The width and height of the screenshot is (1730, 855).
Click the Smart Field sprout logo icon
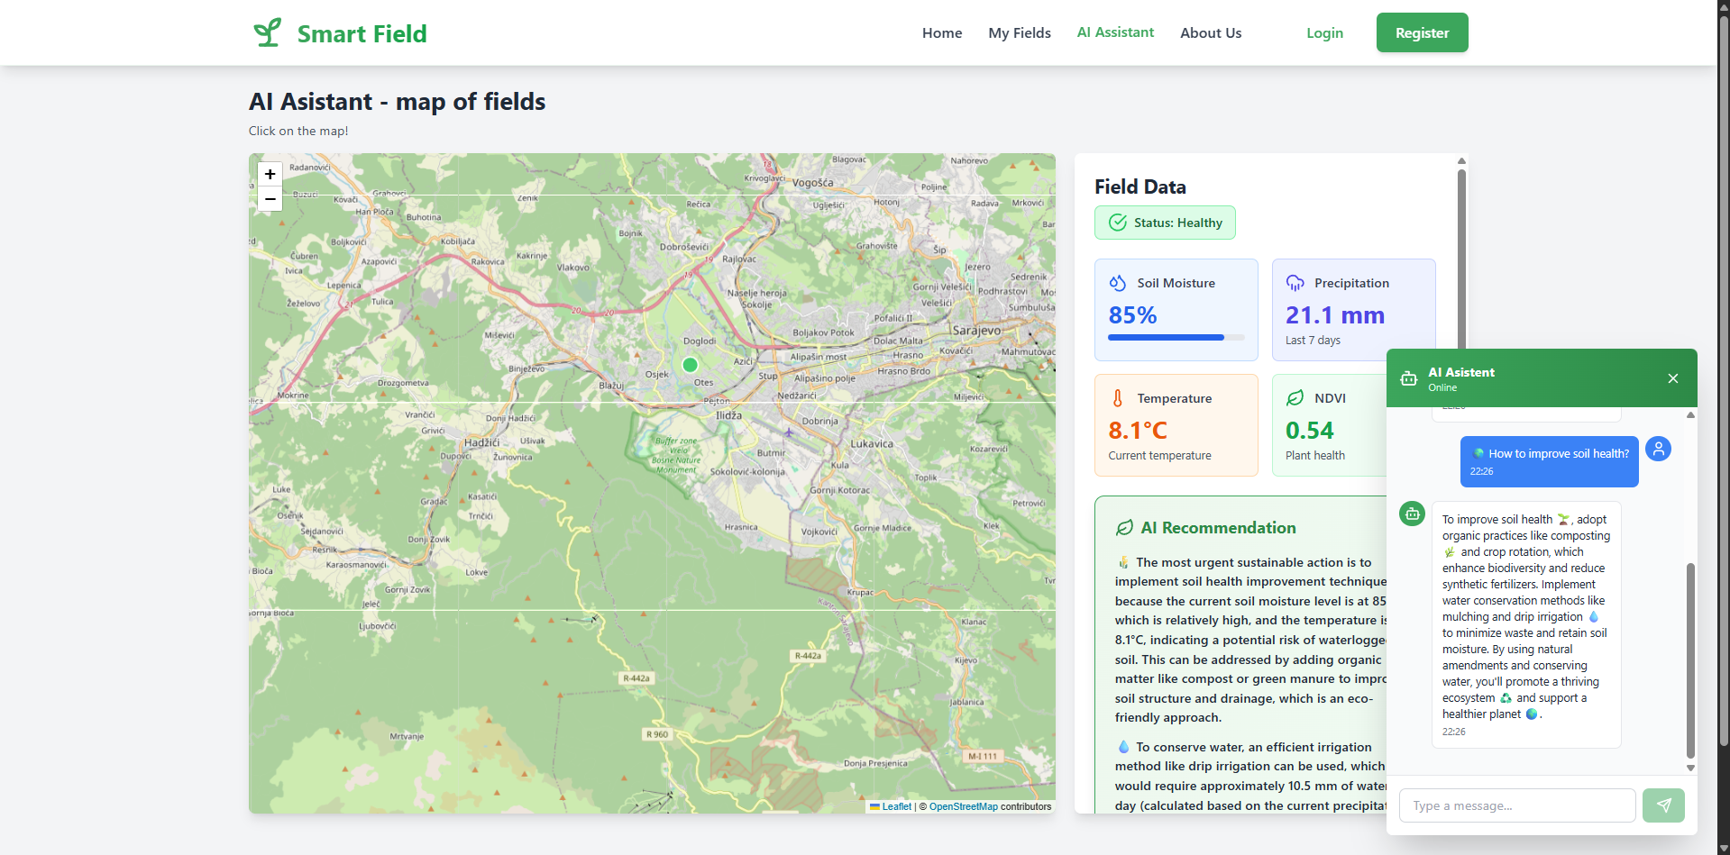point(267,32)
